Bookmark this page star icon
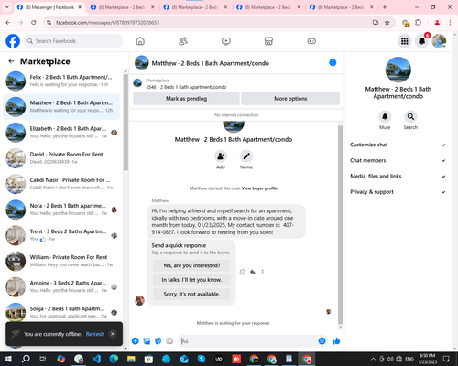 [387, 22]
